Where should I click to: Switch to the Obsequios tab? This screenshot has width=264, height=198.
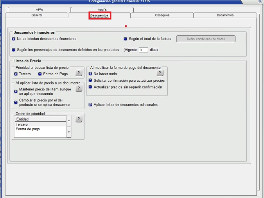click(162, 15)
